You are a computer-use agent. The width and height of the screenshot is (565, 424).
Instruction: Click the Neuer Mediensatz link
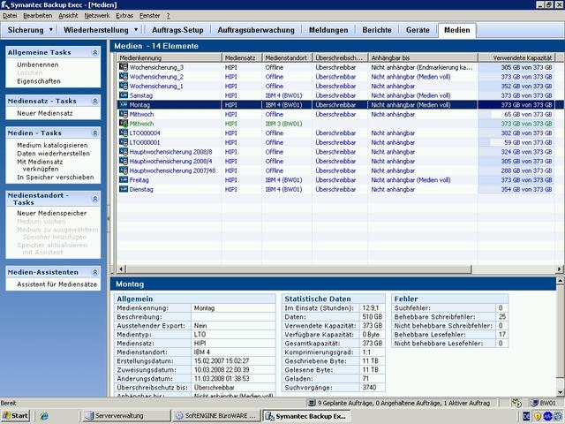(x=45, y=113)
